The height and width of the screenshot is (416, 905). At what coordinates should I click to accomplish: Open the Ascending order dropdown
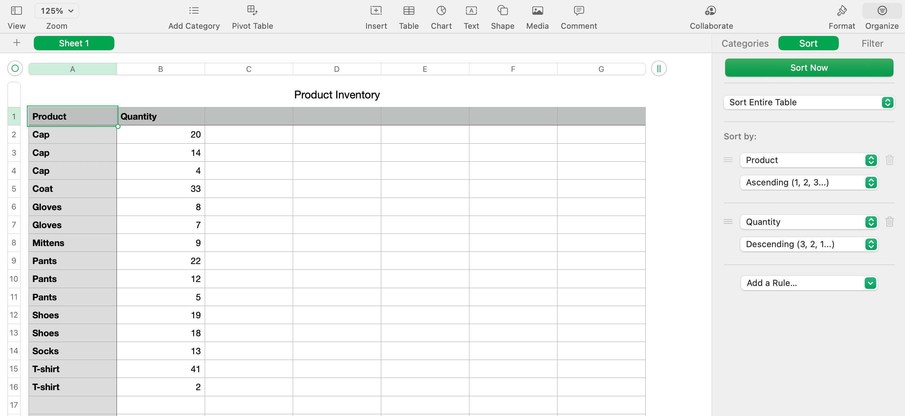809,182
